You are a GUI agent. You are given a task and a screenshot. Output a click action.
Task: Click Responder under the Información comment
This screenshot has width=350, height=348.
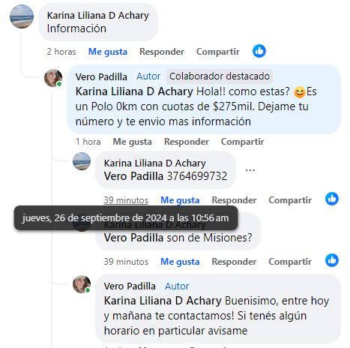point(162,52)
